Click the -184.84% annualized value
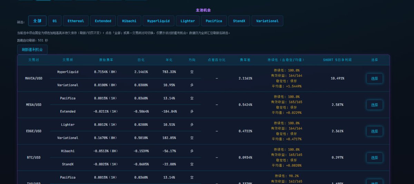This screenshot has width=414, height=184. pos(169,112)
